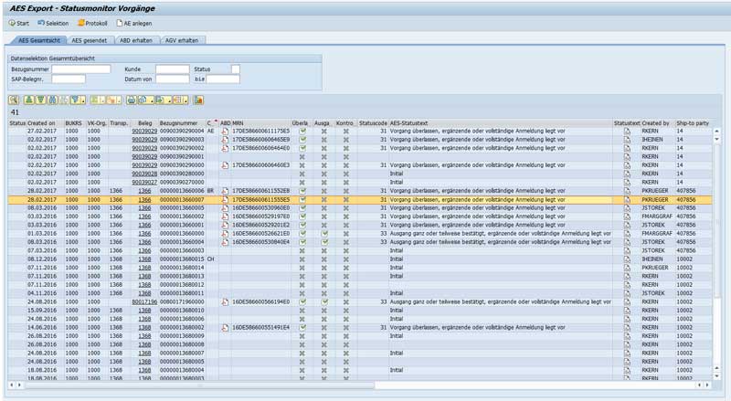The image size is (731, 401).
Task: Select Bezugsnummer cell 00000013680014
Action: click(182, 268)
